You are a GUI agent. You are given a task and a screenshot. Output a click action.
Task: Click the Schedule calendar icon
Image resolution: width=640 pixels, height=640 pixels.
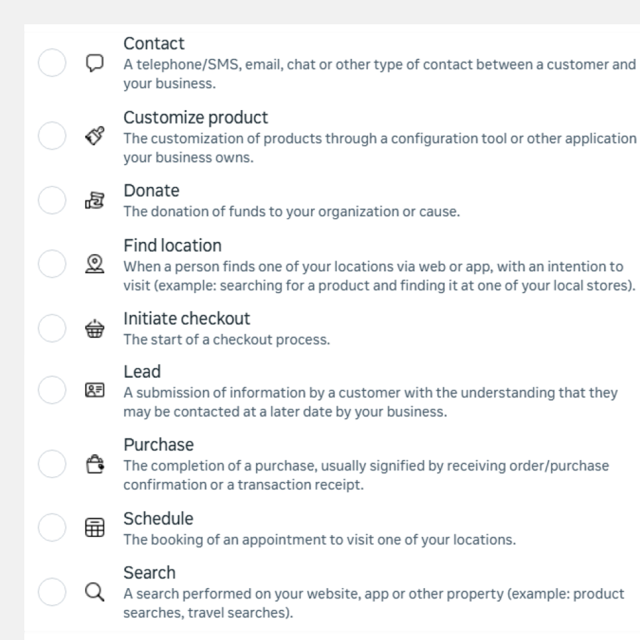pyautogui.click(x=94, y=527)
